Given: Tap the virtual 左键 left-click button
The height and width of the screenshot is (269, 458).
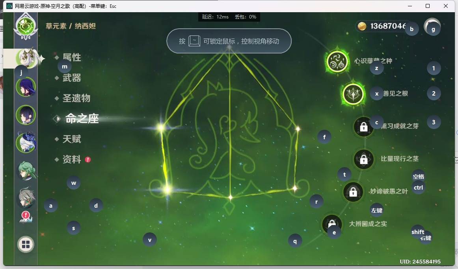Looking at the screenshot, I should point(376,210).
